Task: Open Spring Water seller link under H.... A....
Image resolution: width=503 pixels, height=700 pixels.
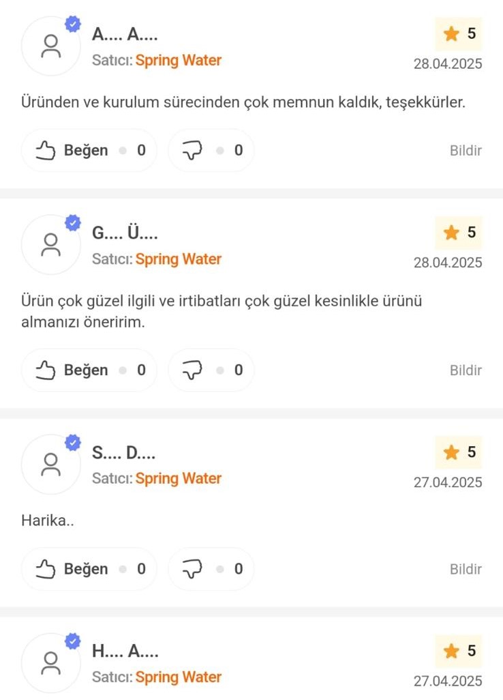Action: (179, 677)
